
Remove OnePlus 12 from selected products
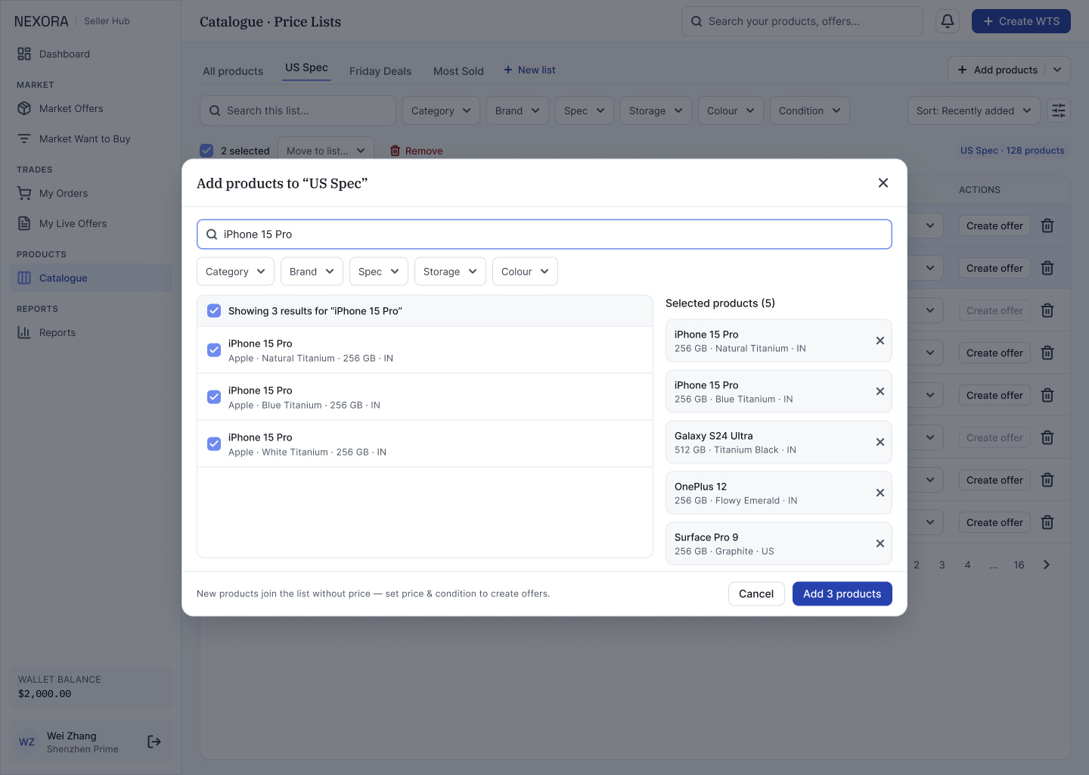point(880,493)
